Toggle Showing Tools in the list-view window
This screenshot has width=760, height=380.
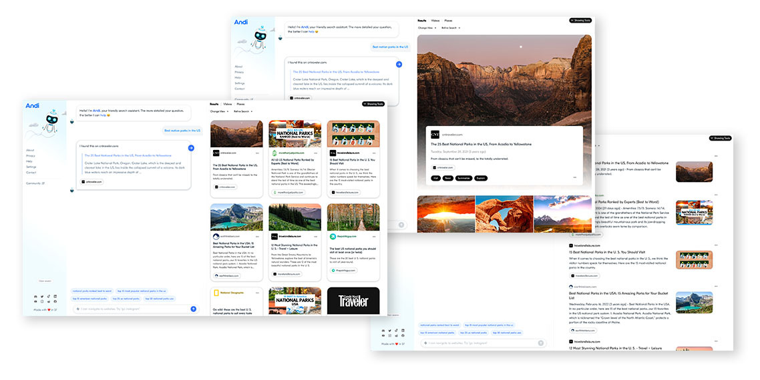click(x=720, y=138)
